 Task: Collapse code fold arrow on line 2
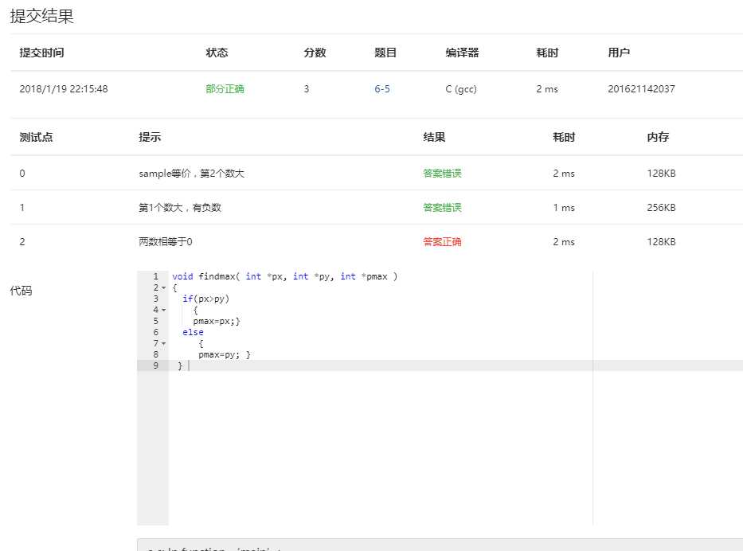click(x=163, y=287)
